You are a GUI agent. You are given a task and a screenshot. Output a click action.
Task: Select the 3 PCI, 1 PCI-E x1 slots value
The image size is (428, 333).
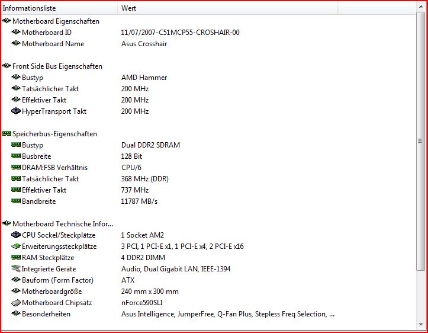point(182,246)
